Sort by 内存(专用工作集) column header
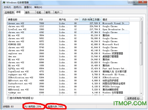Image resolution: width=148 pixels, height=110 pixels. [x=90, y=20]
